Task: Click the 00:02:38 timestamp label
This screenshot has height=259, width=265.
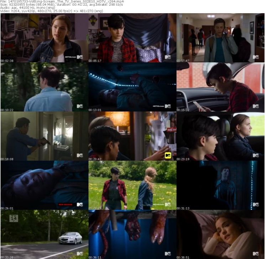Action: pos(7,61)
